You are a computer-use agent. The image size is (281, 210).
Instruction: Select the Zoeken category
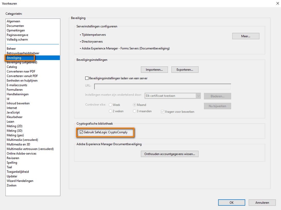point(11,185)
